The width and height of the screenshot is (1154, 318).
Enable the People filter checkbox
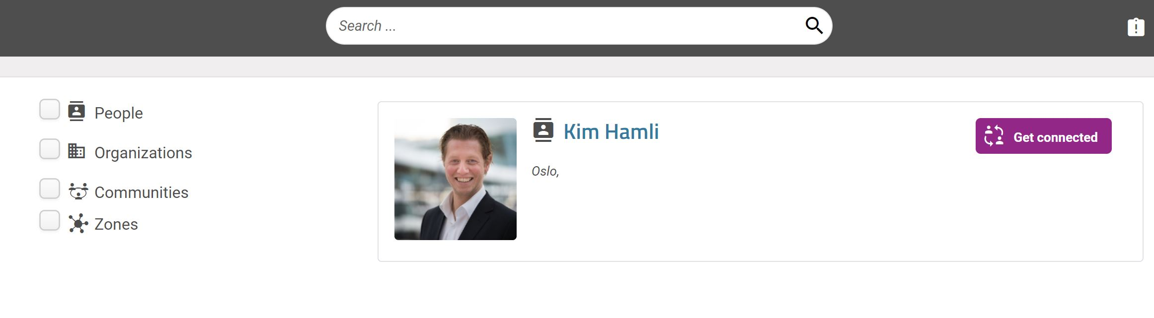coord(50,109)
